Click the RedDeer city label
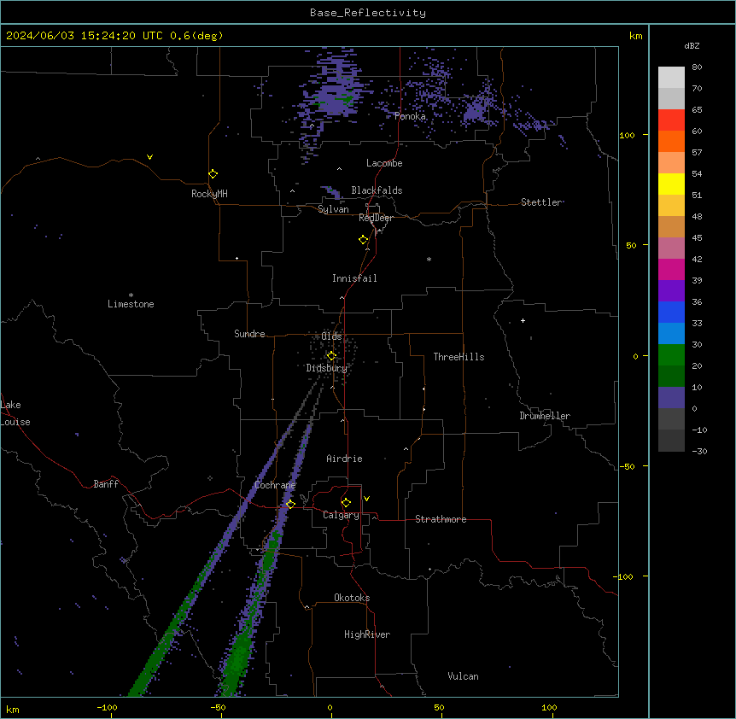The width and height of the screenshot is (736, 719). [376, 218]
